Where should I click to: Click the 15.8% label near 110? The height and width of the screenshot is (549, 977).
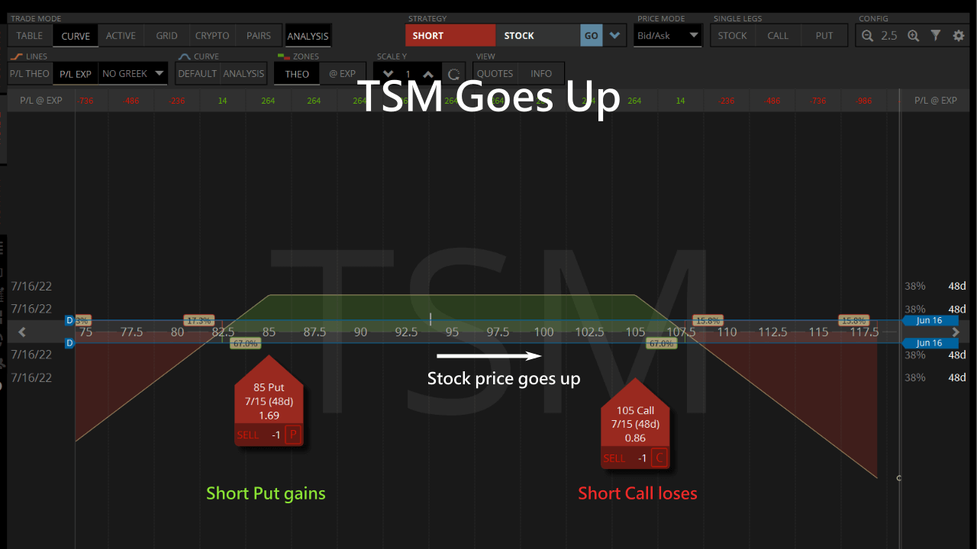(x=708, y=321)
